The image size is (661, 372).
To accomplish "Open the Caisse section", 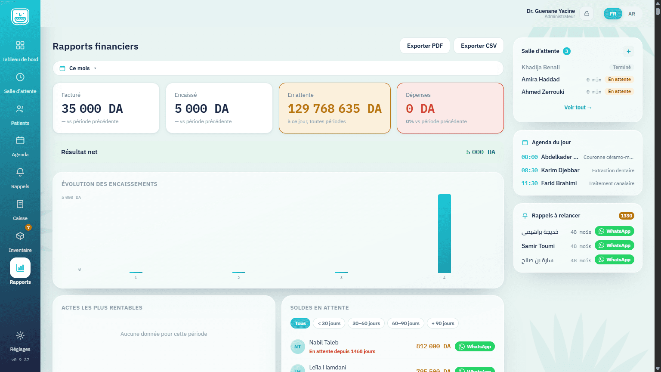I will click(x=20, y=210).
